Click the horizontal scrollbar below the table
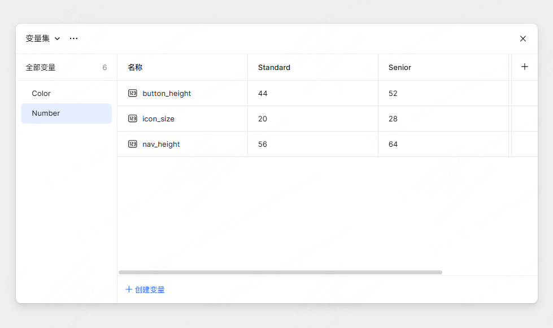 coord(280,272)
